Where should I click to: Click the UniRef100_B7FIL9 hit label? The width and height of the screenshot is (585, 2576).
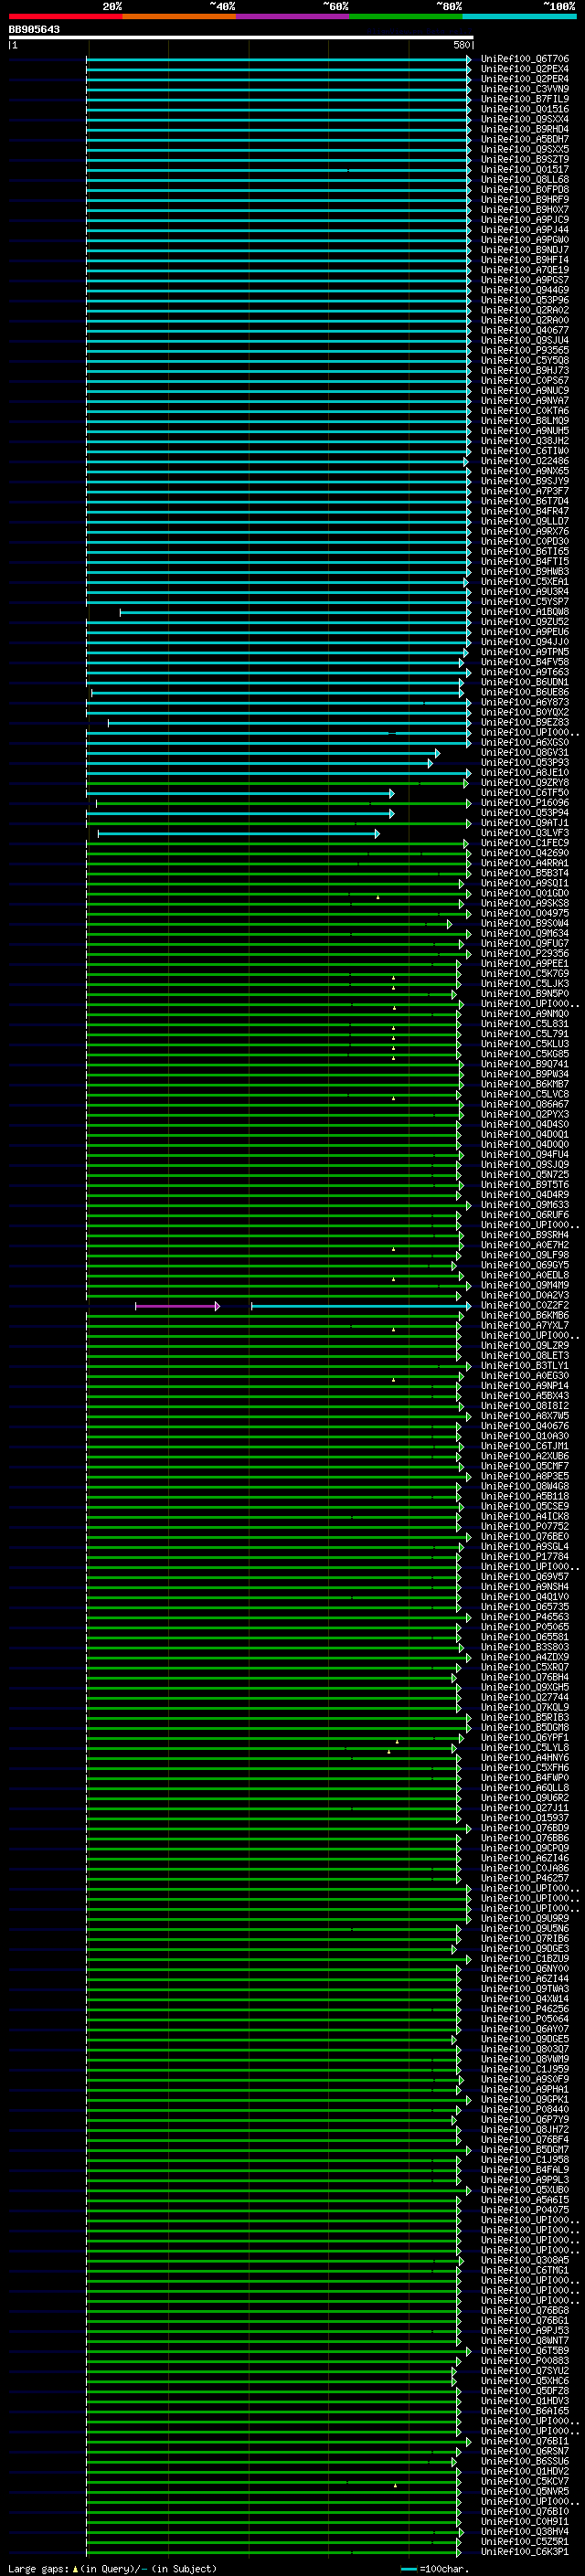[524, 99]
